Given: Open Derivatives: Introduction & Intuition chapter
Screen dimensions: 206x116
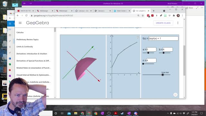Looking at the screenshot, I should click(x=32, y=54).
